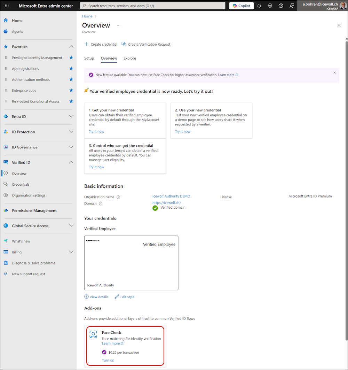Click Organization name info icon
The image size is (348, 370).
pos(118,197)
